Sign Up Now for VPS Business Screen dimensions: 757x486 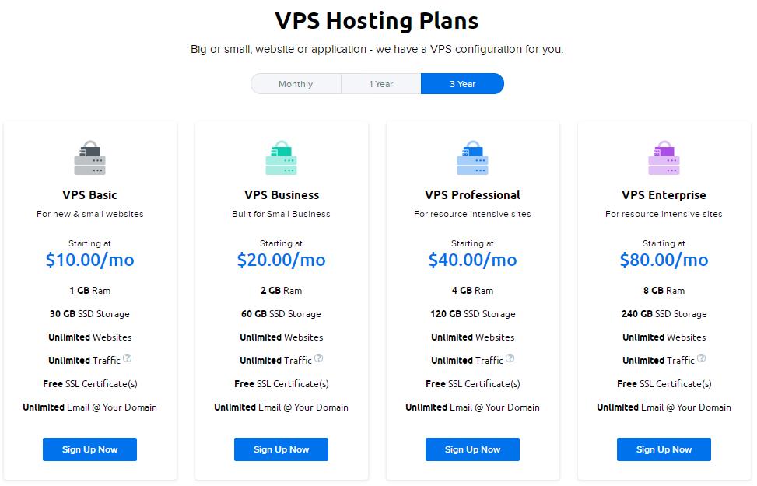281,449
